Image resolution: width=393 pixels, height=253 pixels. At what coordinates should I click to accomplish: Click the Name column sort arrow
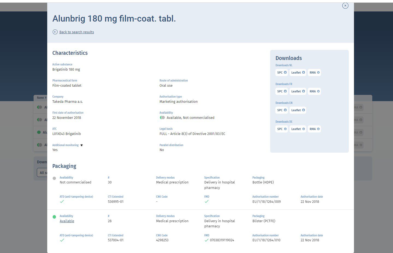click(x=46, y=98)
